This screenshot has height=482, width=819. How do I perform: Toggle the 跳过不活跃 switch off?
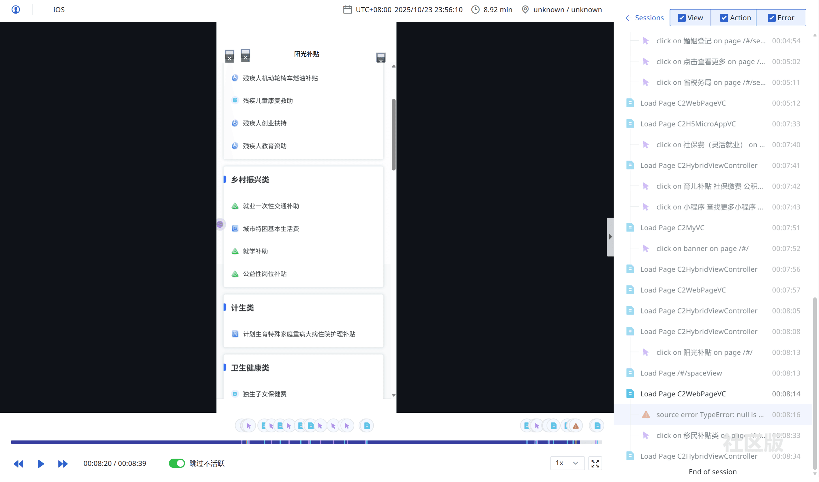(x=177, y=463)
